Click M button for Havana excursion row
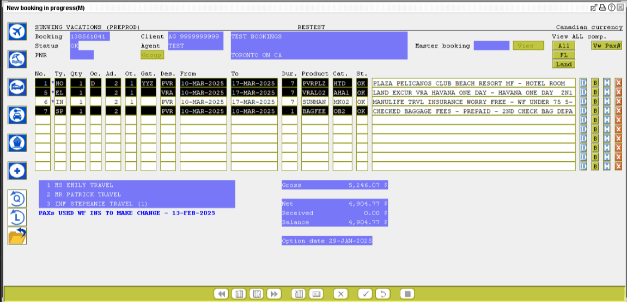This screenshot has width=627, height=302. pyautogui.click(x=607, y=92)
